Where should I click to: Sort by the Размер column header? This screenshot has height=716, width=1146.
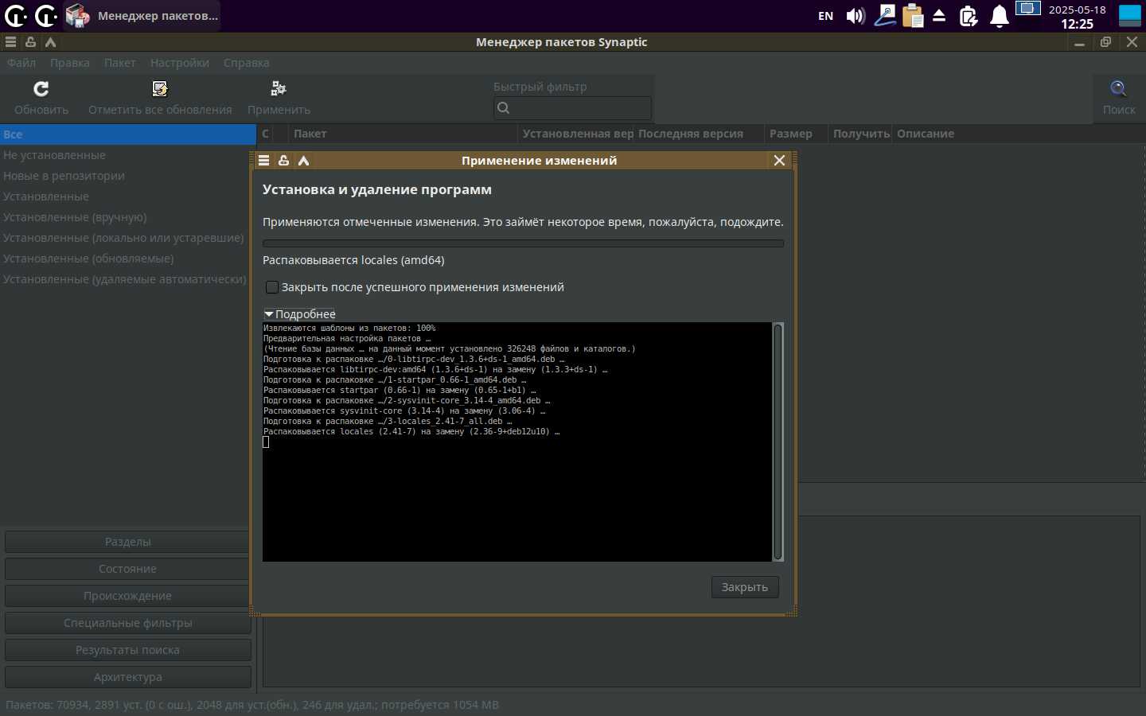click(796, 134)
